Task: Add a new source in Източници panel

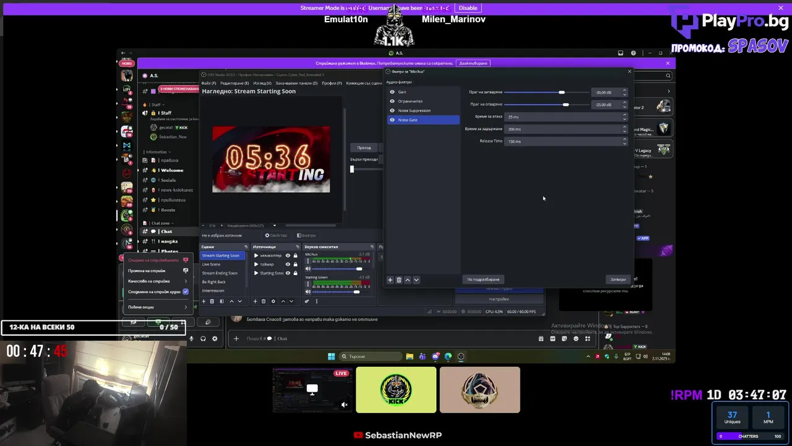Action: (255, 301)
